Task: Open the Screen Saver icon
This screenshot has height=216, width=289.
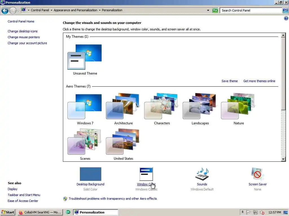Action: point(257,174)
